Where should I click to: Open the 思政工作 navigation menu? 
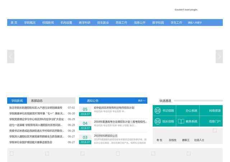point(121,23)
